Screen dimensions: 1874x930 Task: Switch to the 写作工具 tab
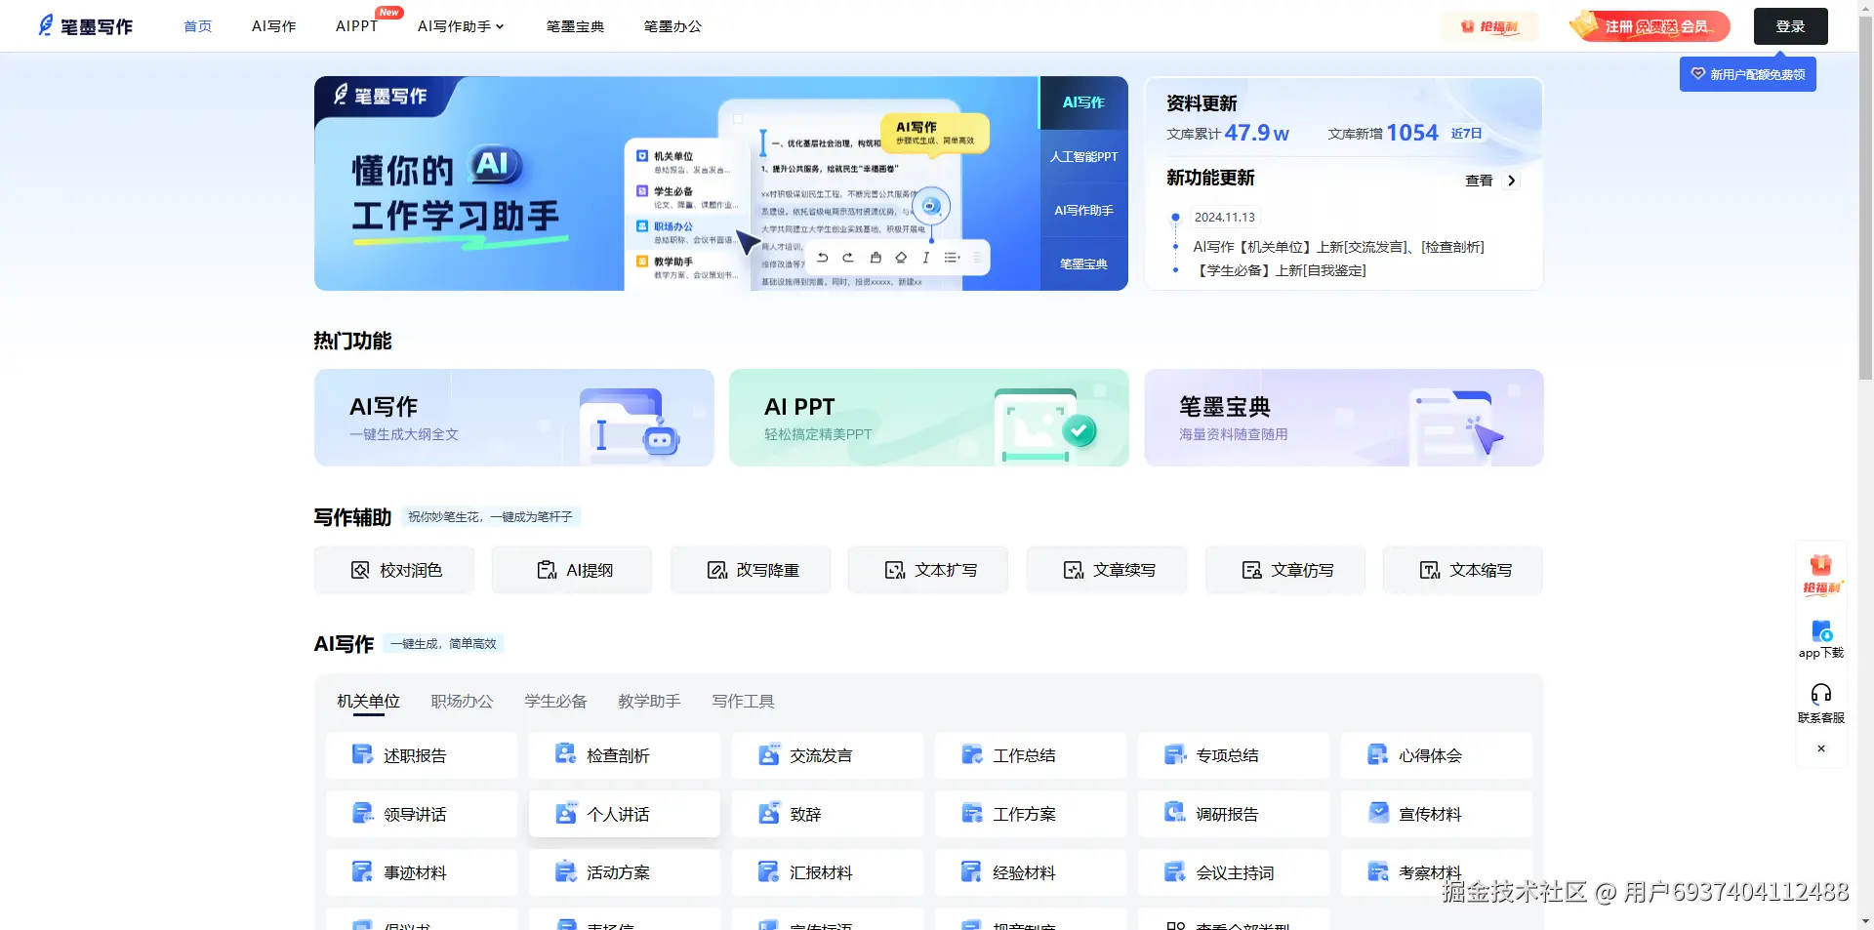click(x=743, y=701)
